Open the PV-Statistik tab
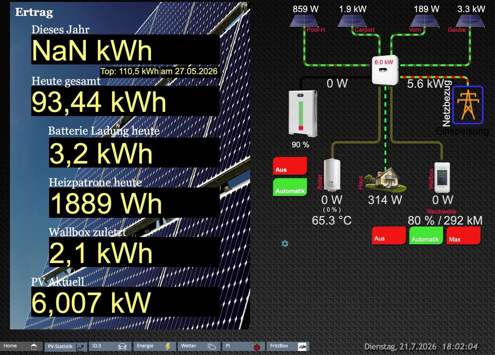The width and height of the screenshot is (495, 355). pos(65,346)
